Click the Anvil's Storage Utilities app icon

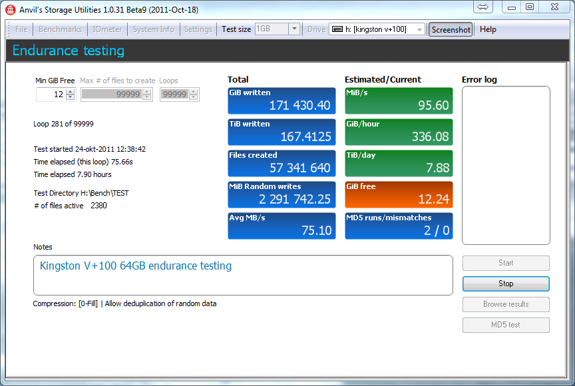tap(10, 9)
